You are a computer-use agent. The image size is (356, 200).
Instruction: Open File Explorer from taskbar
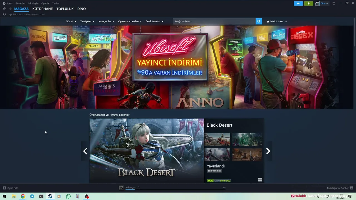14,196
